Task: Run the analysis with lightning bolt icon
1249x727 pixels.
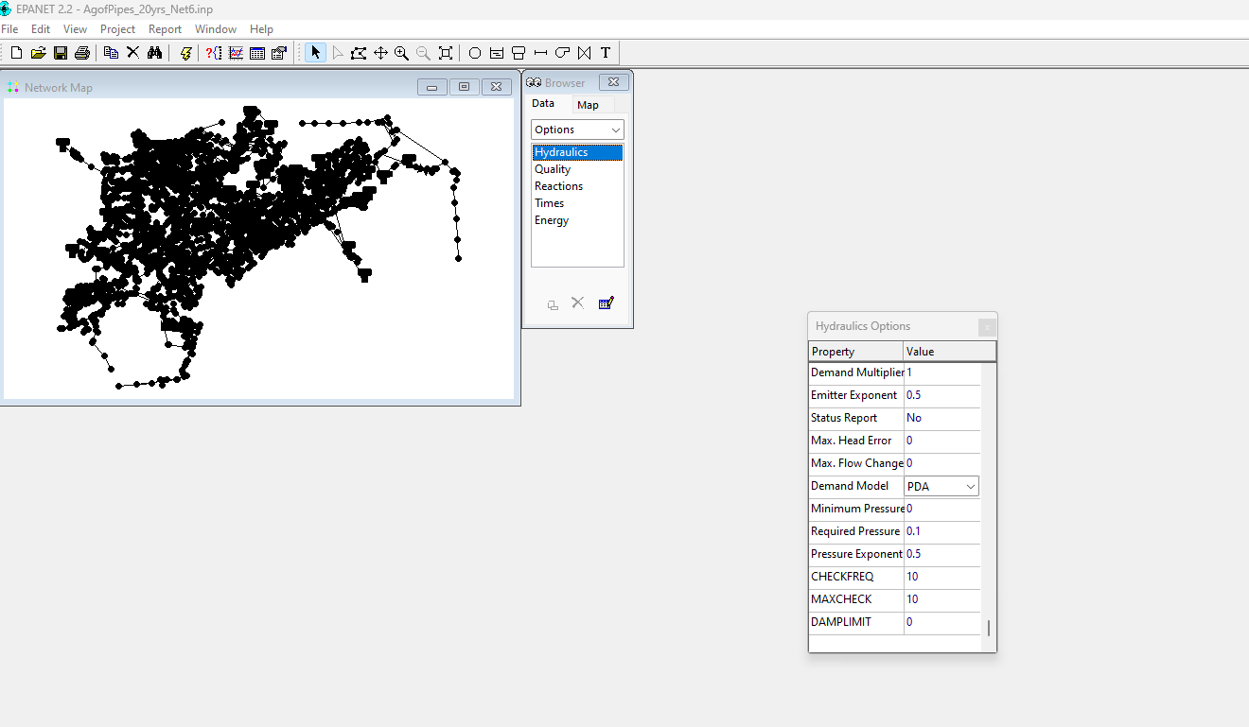Action: [185, 53]
